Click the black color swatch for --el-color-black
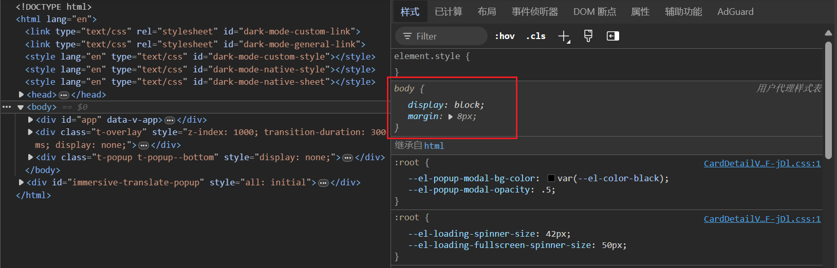 click(x=551, y=179)
